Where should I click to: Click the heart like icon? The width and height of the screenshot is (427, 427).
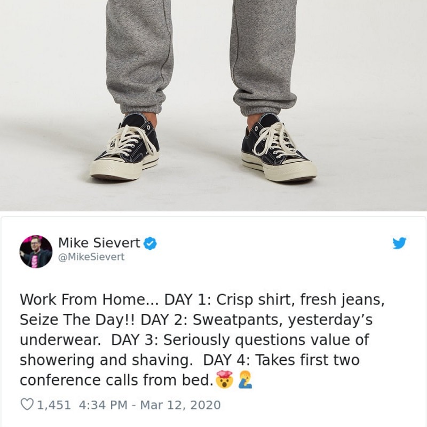27,405
